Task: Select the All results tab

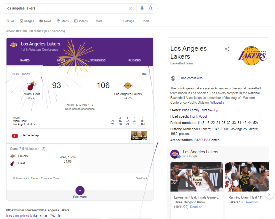Action: coord(10,21)
